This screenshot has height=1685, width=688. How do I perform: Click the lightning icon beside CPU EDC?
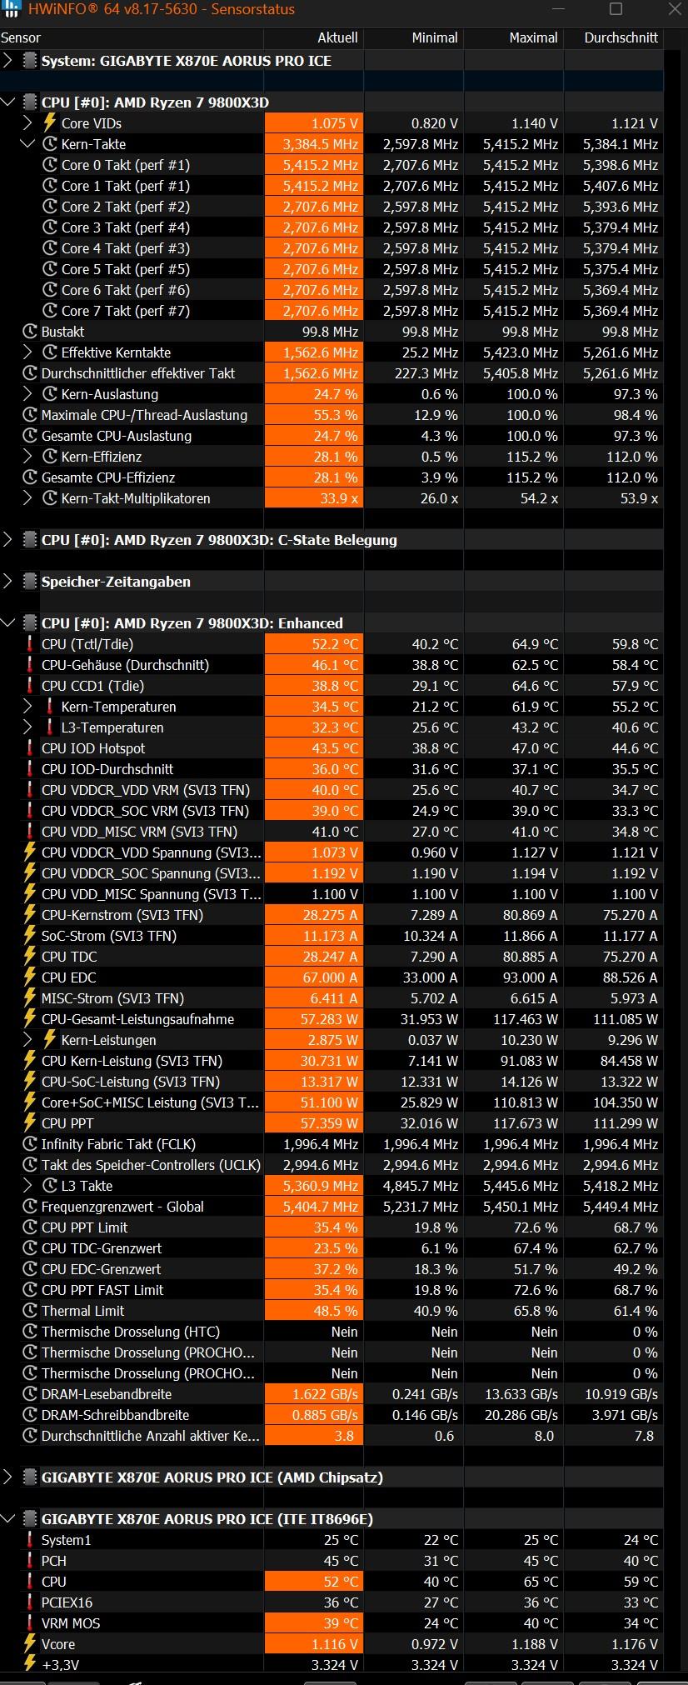coord(30,977)
